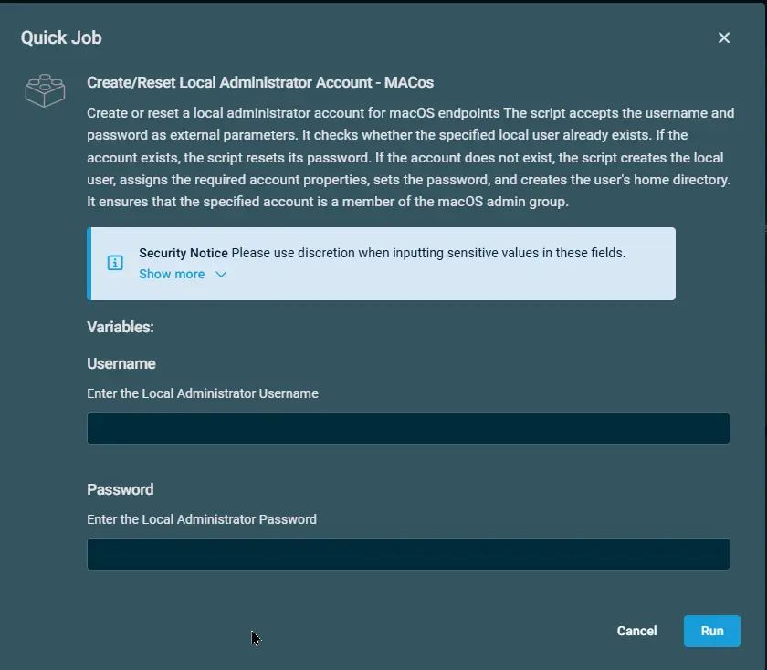Open the Show more link
This screenshot has width=767, height=670.
tap(172, 274)
